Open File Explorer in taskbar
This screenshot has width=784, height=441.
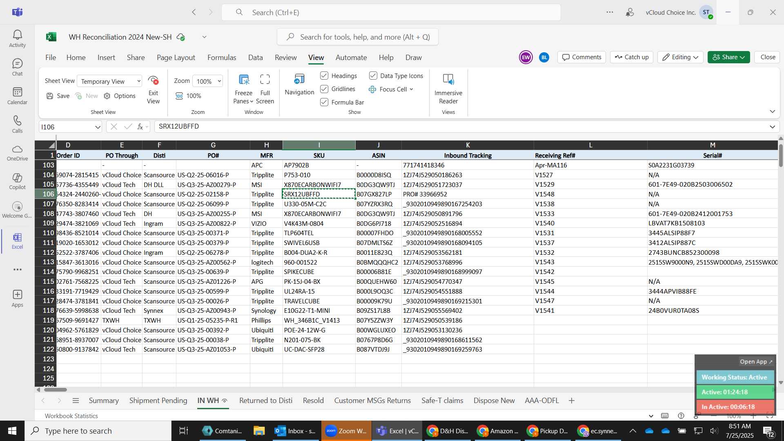point(259,431)
